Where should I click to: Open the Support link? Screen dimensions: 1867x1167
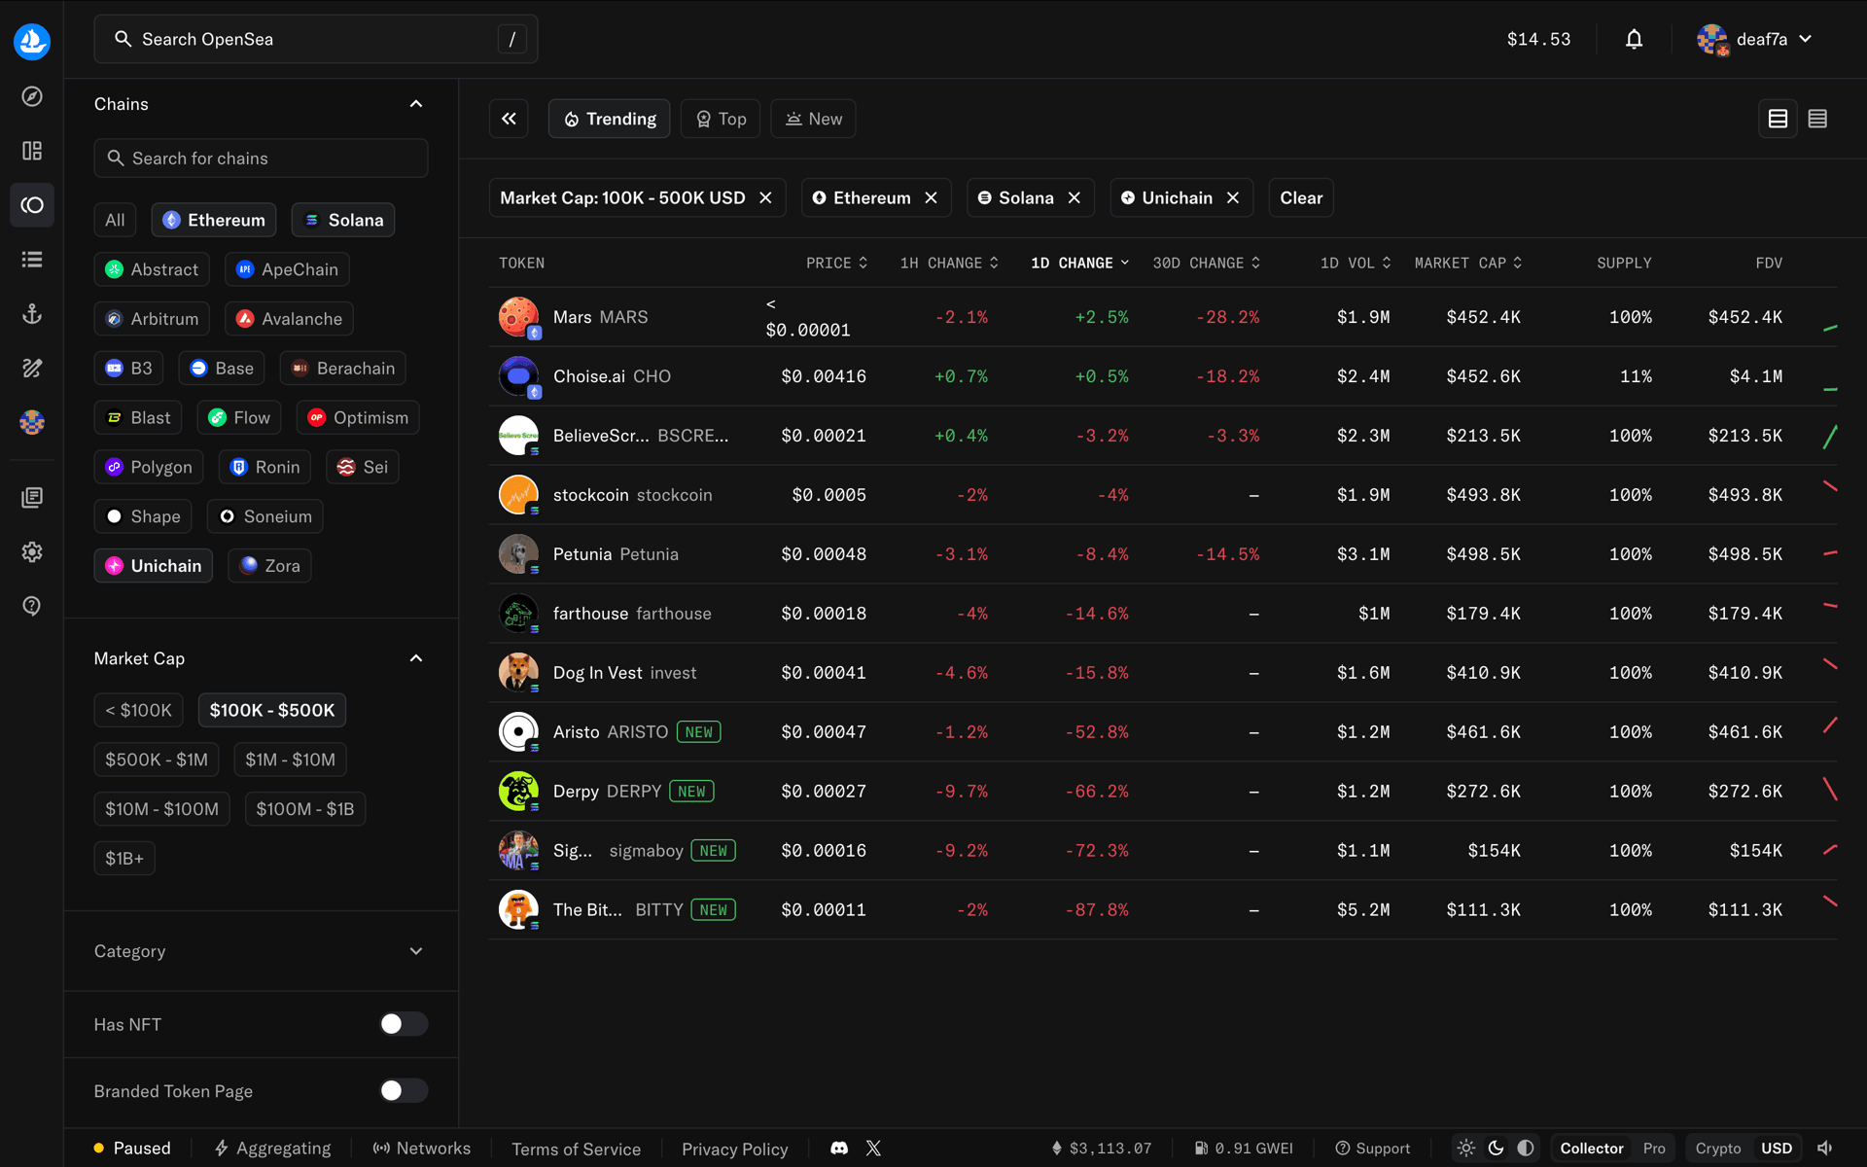1372,1149
